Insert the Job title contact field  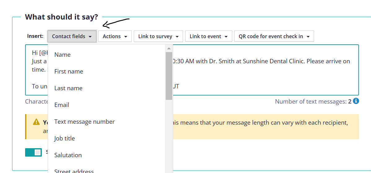[x=107, y=138]
